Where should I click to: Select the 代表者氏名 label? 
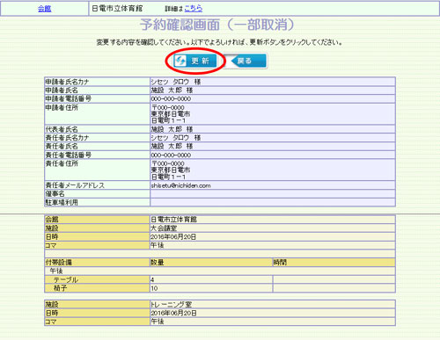(x=62, y=129)
